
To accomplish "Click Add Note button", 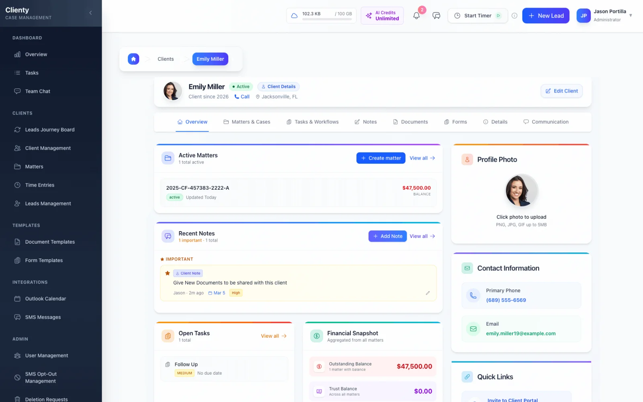I will (x=387, y=236).
